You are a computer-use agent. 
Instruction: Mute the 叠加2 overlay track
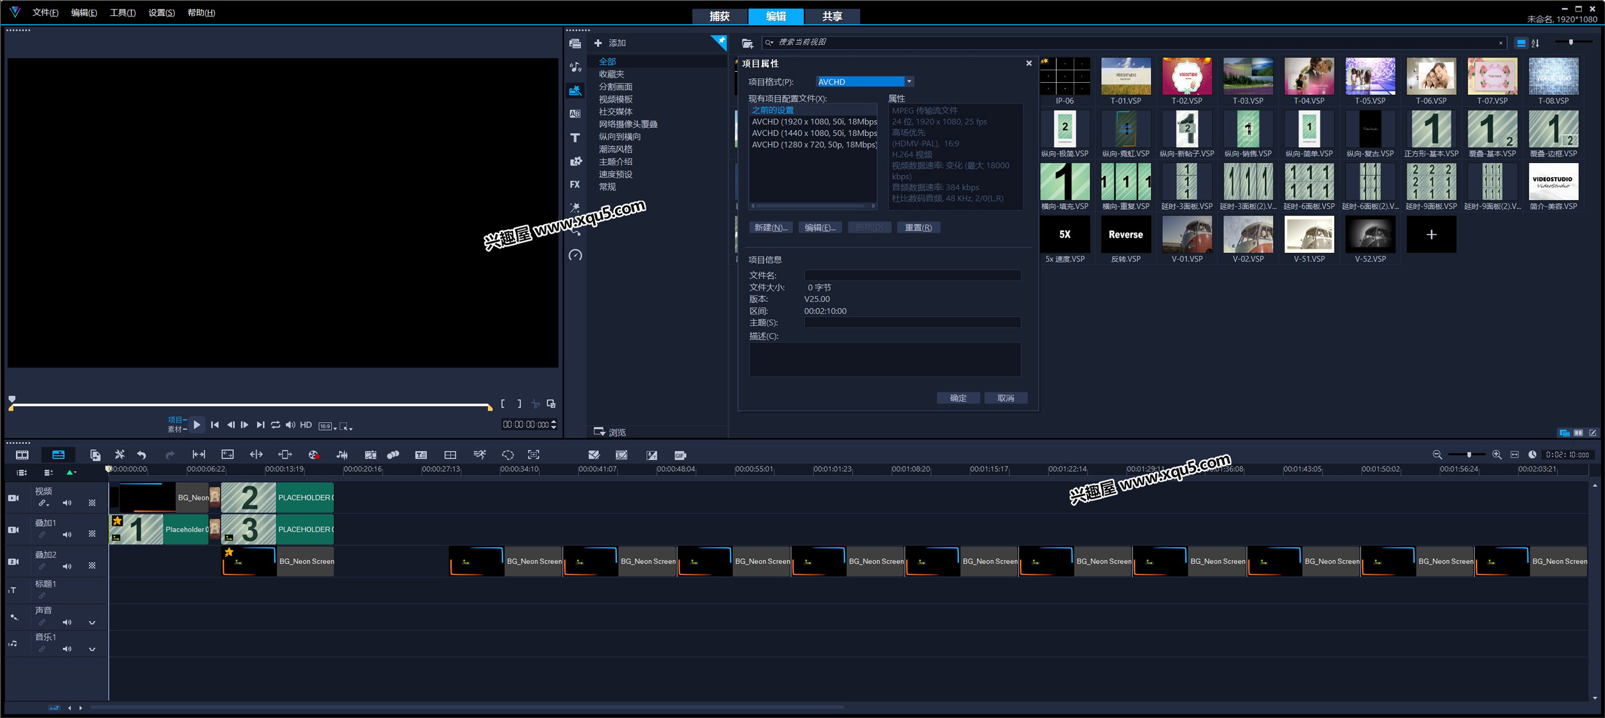67,567
